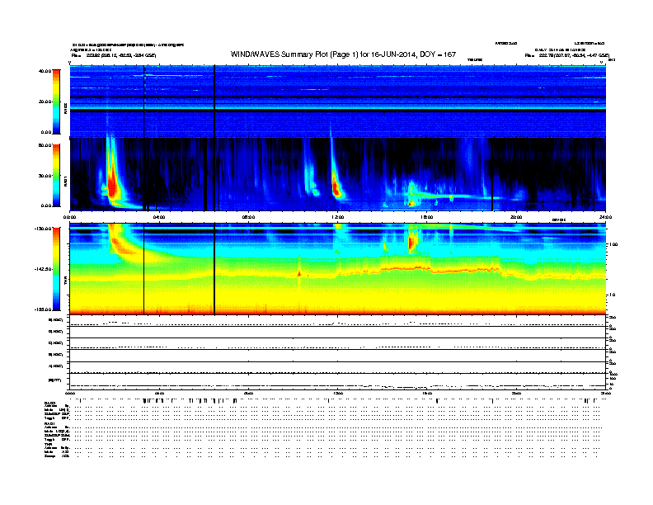Click the rotated RAD1 axis label
This screenshot has height=505, width=653.
click(x=65, y=181)
